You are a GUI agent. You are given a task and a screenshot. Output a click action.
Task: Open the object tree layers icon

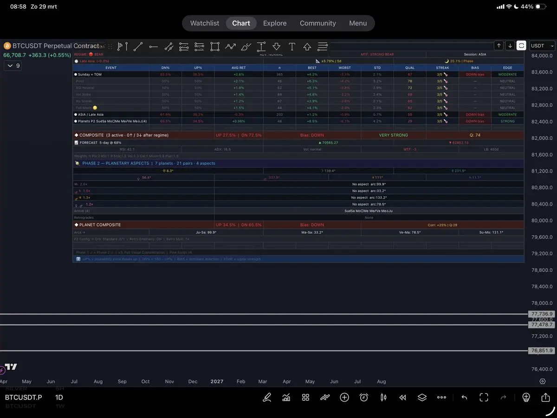click(422, 398)
